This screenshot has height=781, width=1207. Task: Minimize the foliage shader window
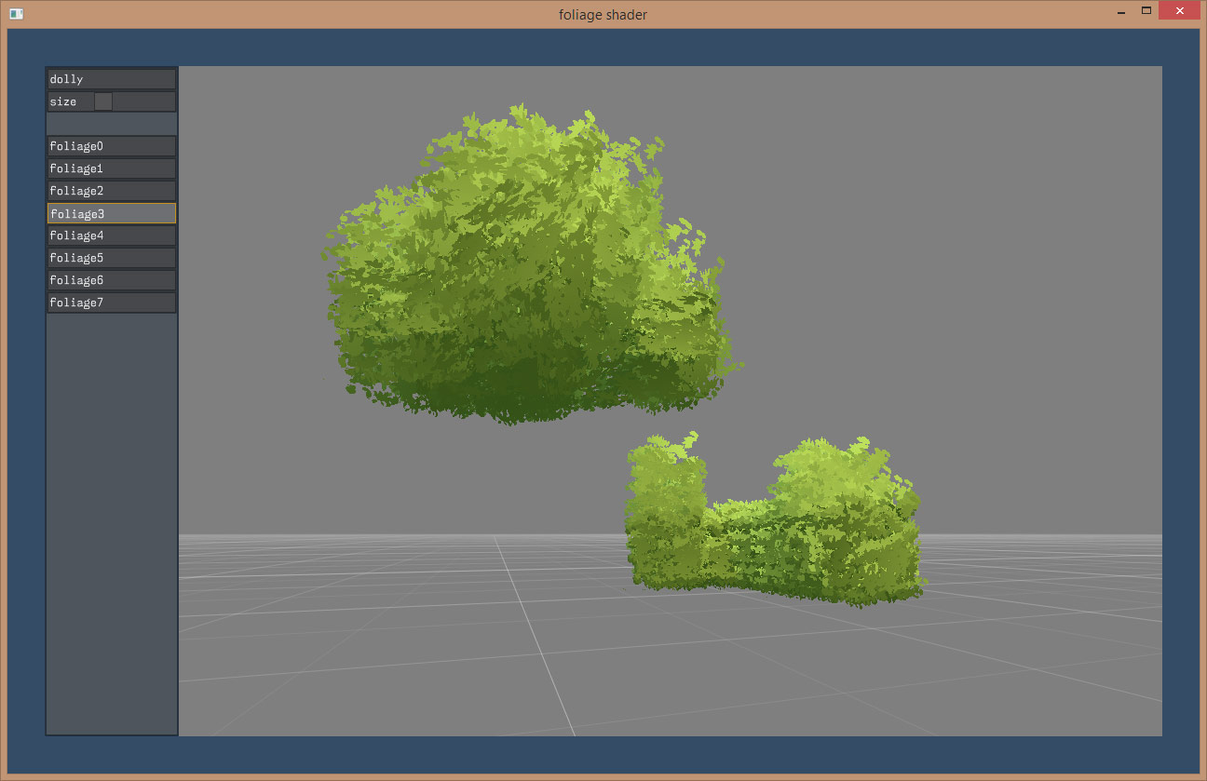(x=1119, y=11)
